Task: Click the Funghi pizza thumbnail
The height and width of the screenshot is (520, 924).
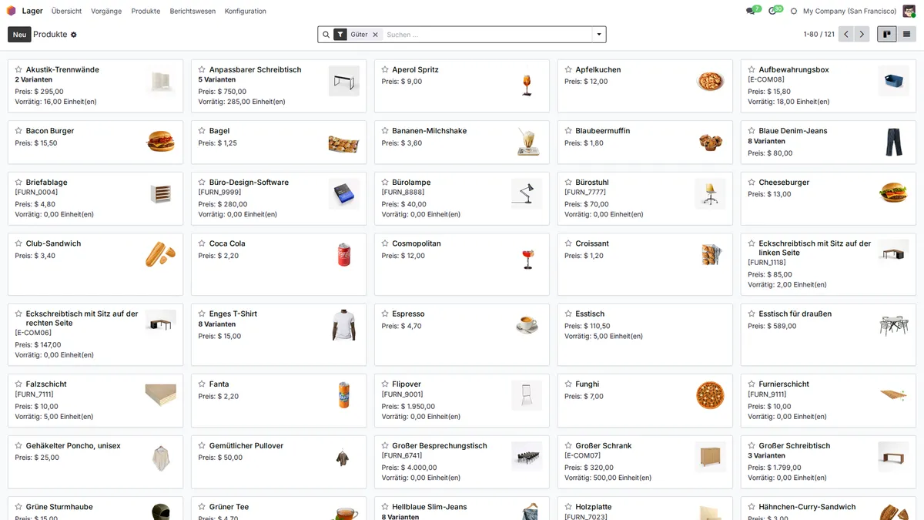Action: pos(710,395)
